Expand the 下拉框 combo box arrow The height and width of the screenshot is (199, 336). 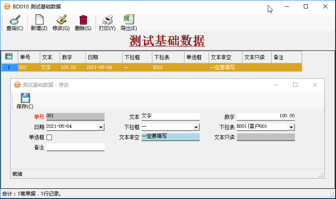pos(196,127)
